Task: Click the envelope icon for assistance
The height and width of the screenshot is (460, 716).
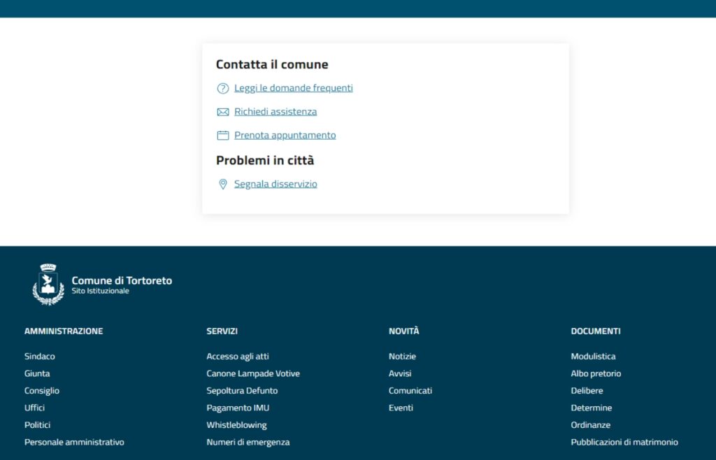Action: point(223,112)
